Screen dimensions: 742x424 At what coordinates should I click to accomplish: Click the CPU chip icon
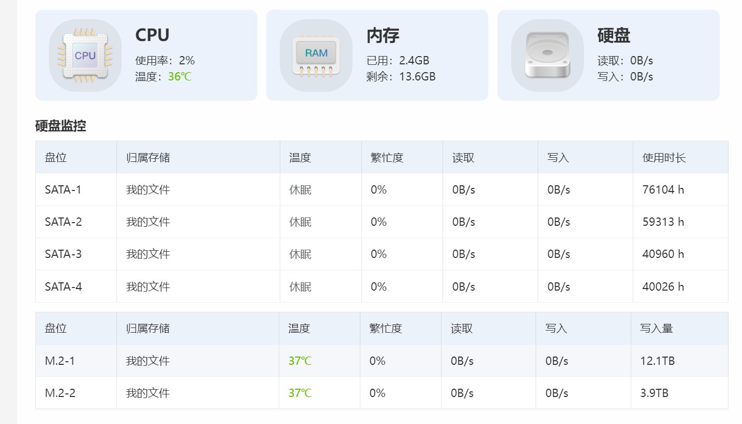85,56
